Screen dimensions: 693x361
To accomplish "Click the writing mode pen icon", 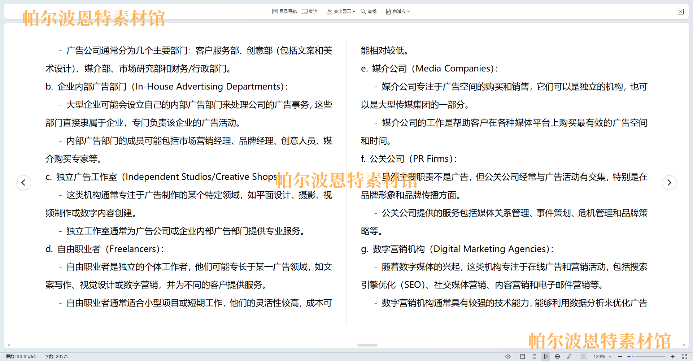I will [569, 356].
